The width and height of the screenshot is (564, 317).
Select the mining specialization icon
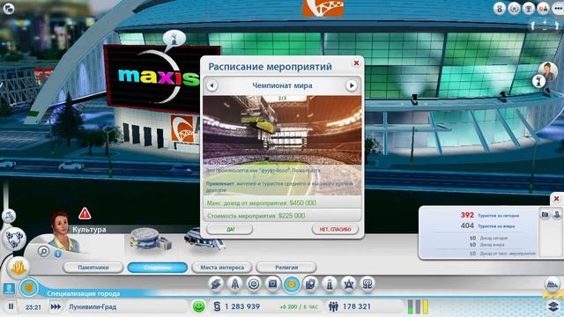pos(216,284)
